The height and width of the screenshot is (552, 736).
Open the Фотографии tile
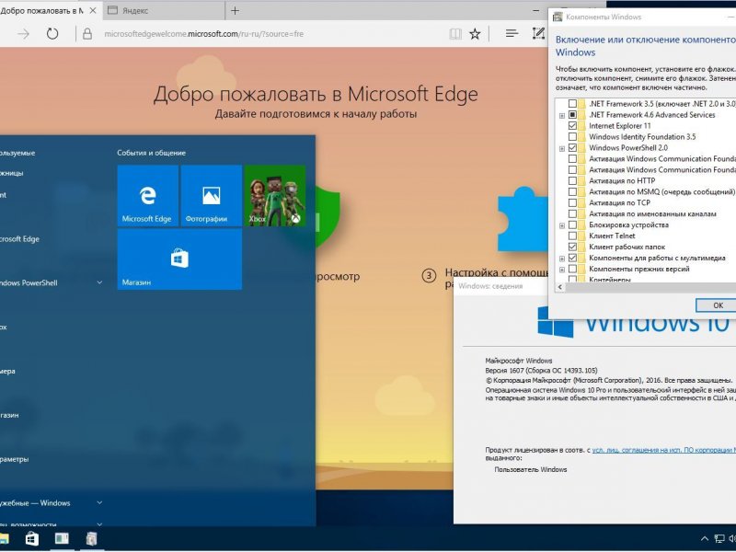point(212,196)
